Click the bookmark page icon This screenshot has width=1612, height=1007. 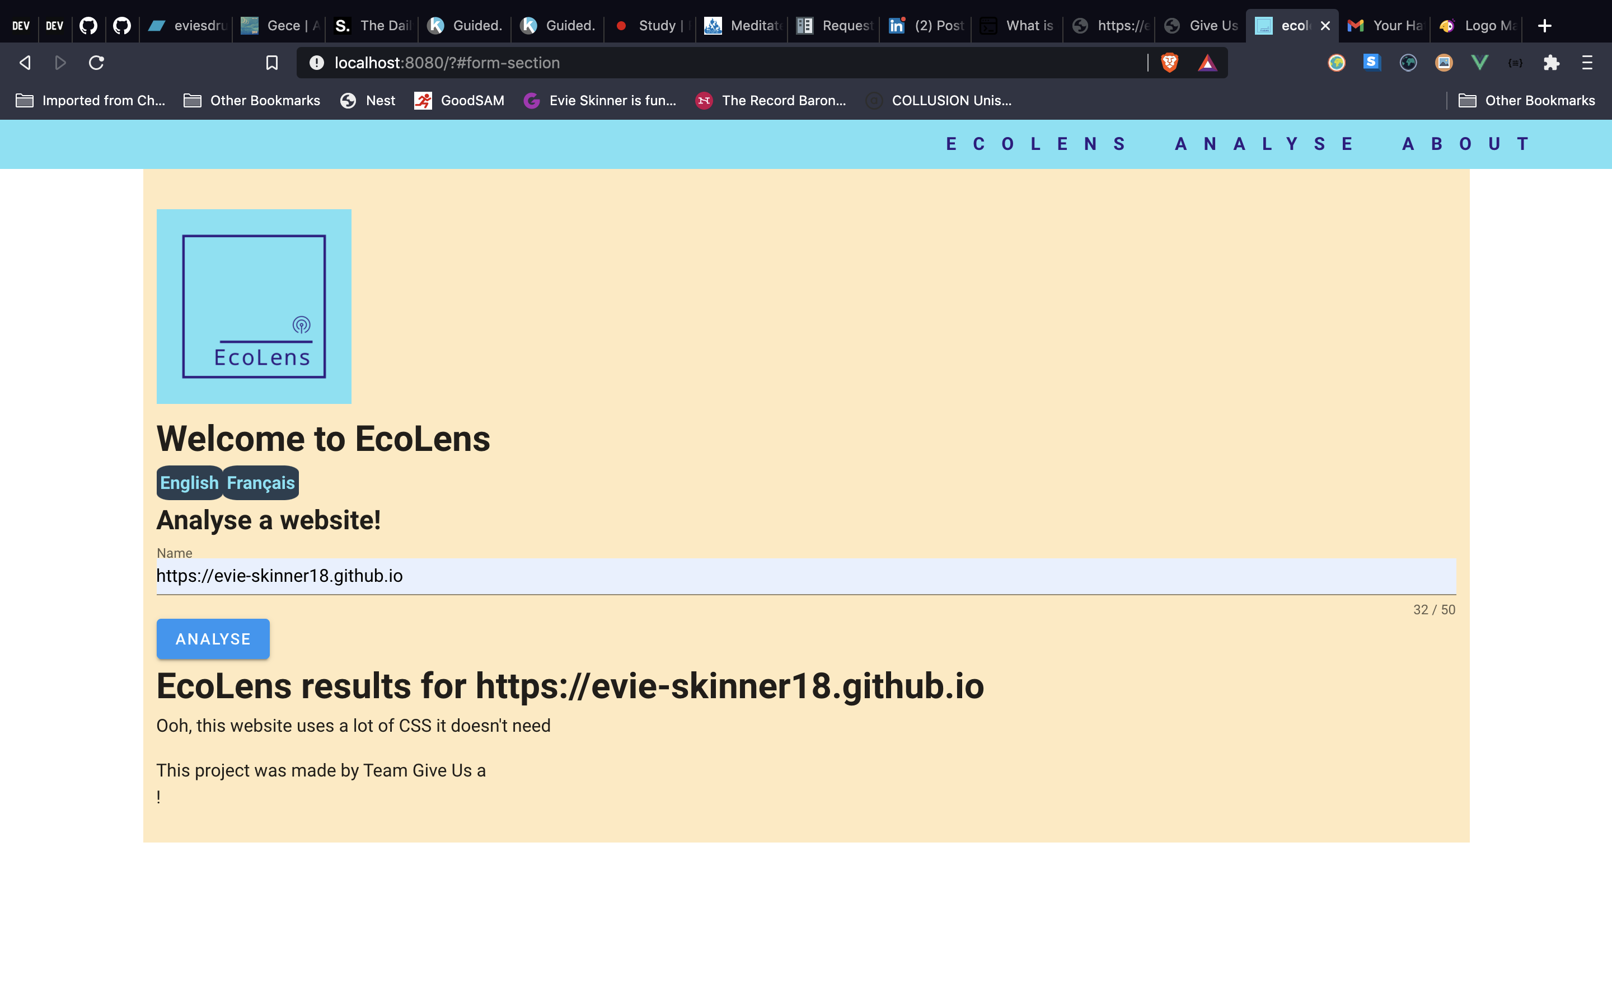click(272, 63)
